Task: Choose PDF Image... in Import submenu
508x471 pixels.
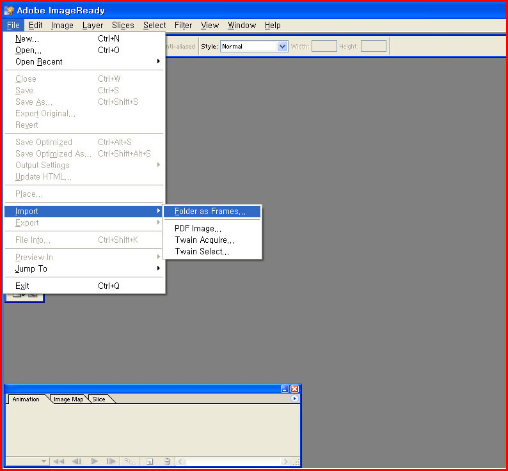Action: click(212, 229)
